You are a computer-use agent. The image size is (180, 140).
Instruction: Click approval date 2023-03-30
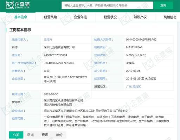click(x=51, y=94)
